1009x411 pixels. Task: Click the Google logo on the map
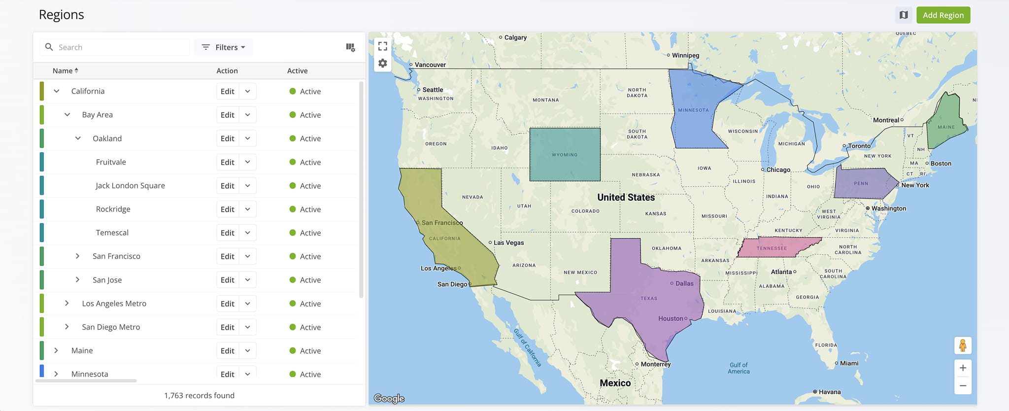(x=389, y=398)
